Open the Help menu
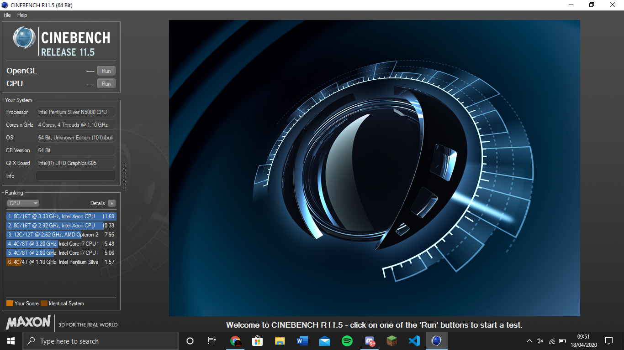 point(22,15)
